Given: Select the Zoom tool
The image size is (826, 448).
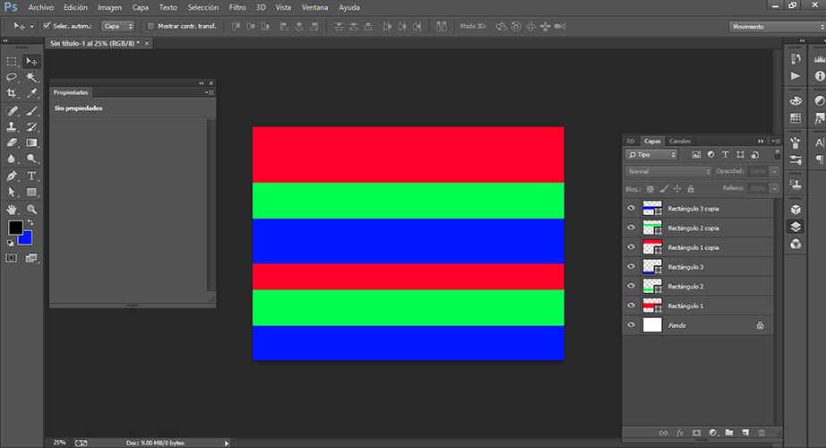Looking at the screenshot, I should coord(31,210).
